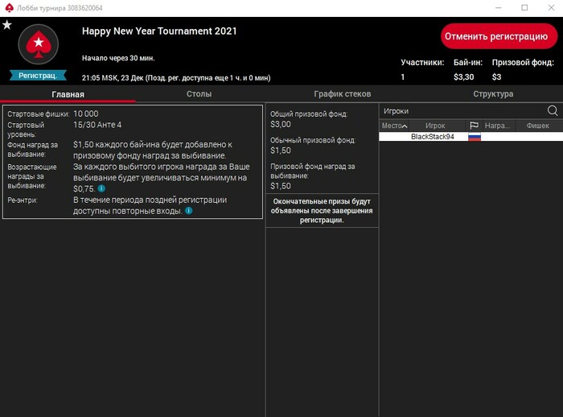Click the Фонд наград за выбивание label
Image resolution: width=563 pixels, height=417 pixels.
tap(32, 150)
